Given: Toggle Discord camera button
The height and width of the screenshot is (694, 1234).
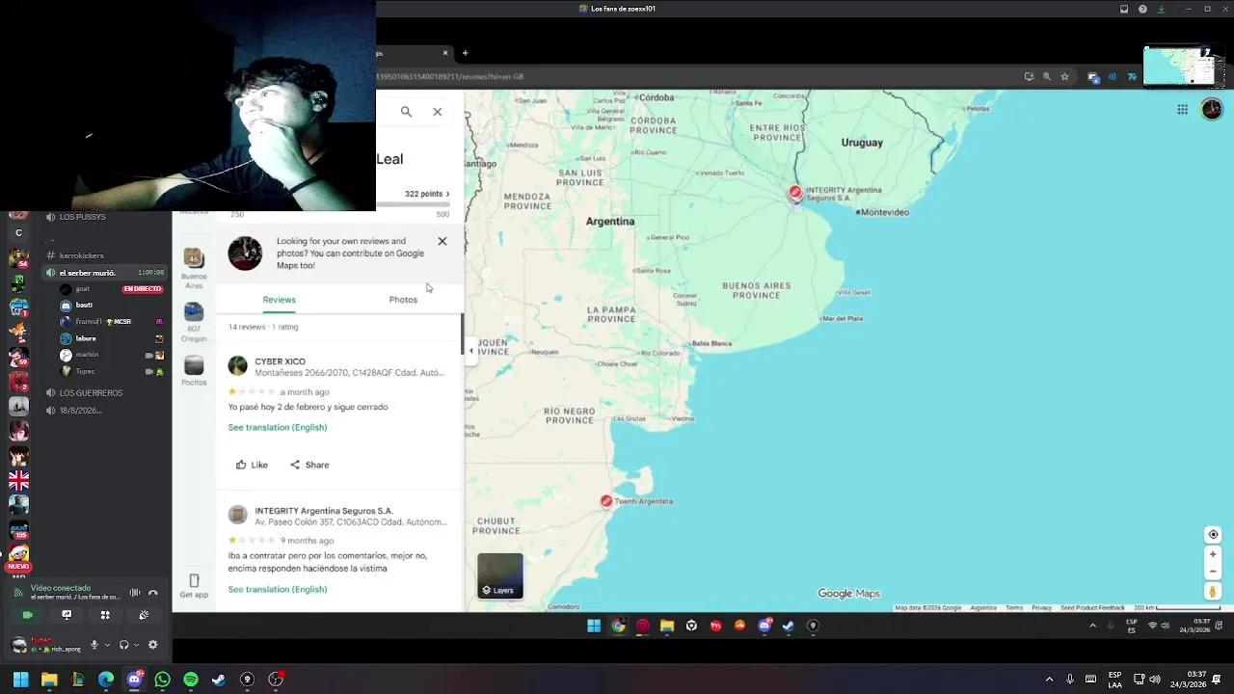Looking at the screenshot, I should click(27, 615).
